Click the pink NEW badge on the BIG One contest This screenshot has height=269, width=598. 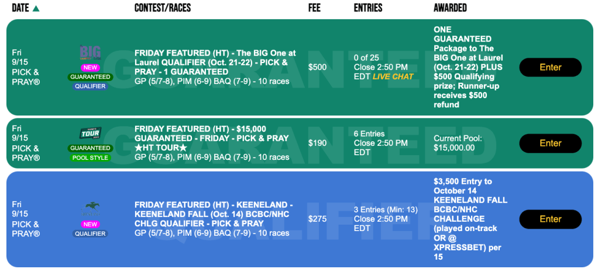90,67
